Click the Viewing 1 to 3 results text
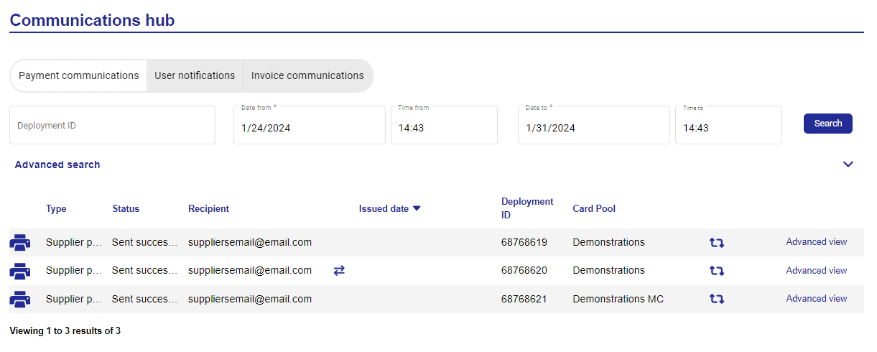The image size is (877, 352). [65, 331]
